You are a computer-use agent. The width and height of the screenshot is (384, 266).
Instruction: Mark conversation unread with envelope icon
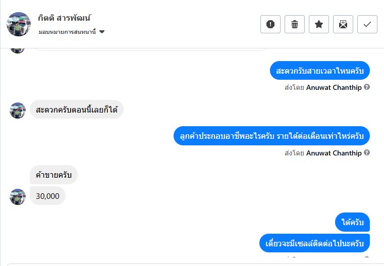343,24
